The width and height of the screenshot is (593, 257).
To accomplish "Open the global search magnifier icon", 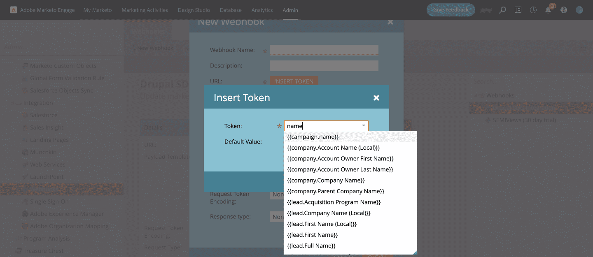I will 502,10.
